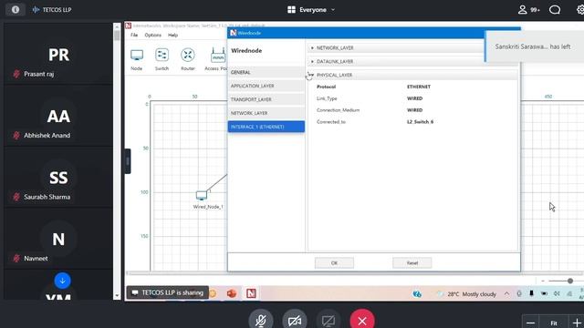
Task: Click the Prasant raj participant tile
Action: 58,54
